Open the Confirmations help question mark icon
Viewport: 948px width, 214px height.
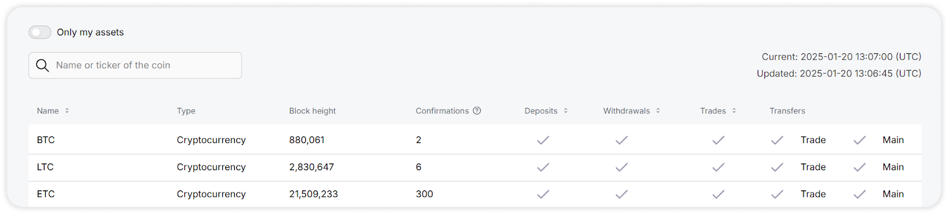click(477, 111)
